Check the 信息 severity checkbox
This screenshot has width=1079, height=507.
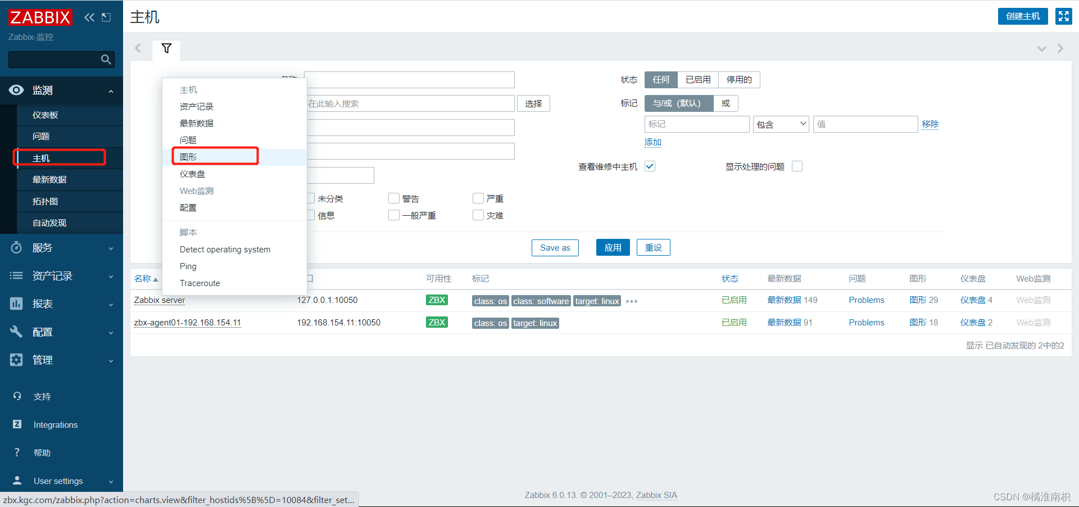tap(310, 215)
